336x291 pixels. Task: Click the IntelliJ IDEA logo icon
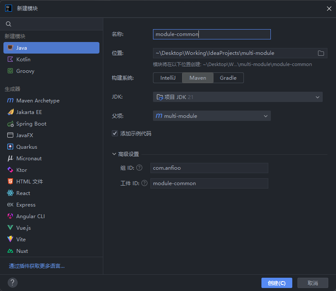pyautogui.click(x=9, y=9)
